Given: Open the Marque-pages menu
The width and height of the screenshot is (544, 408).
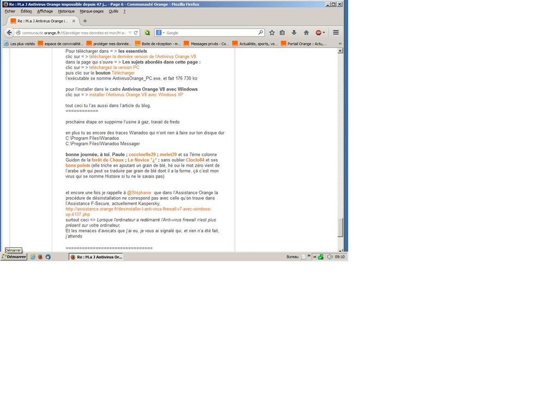Looking at the screenshot, I should coord(91,11).
